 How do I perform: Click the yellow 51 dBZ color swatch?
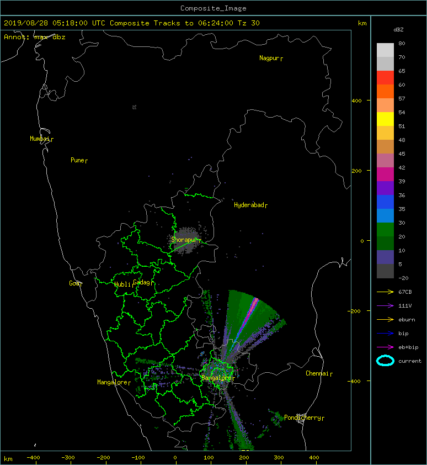385,119
